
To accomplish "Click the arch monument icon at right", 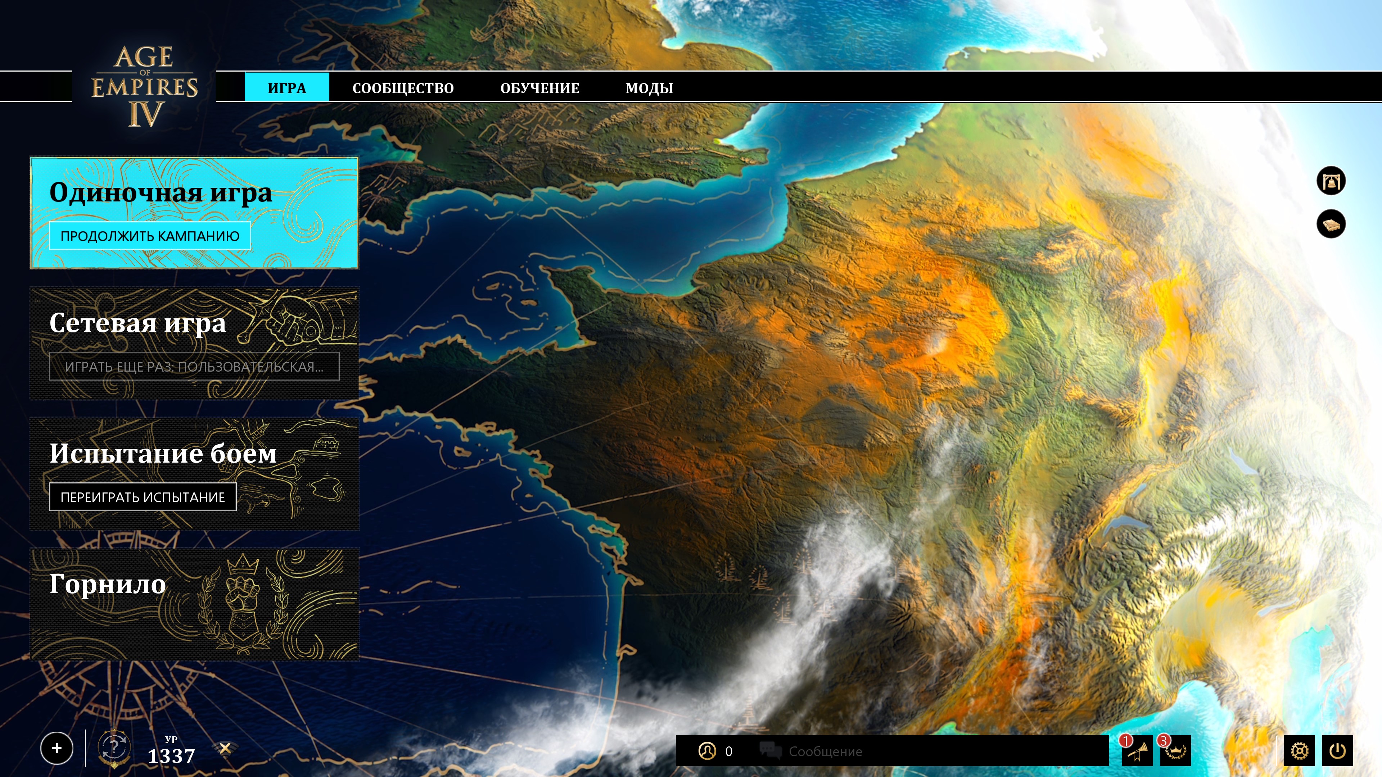I will pos(1331,181).
